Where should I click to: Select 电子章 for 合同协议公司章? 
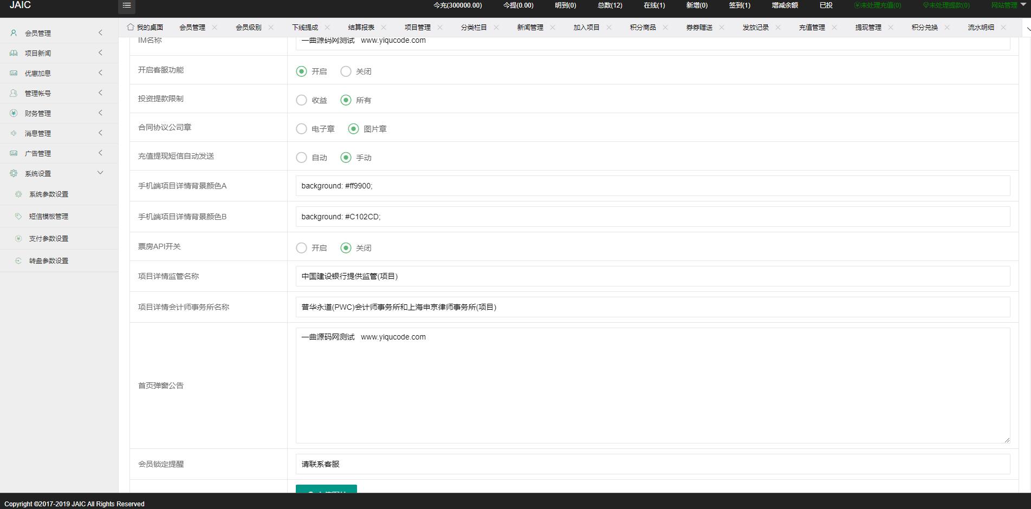pos(301,129)
